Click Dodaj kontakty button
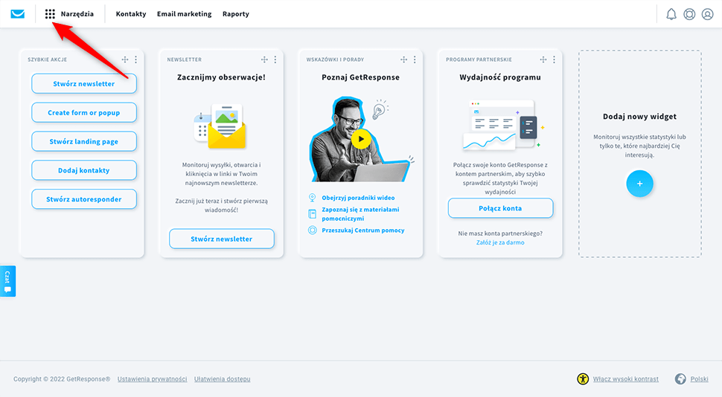The width and height of the screenshot is (722, 397). (x=84, y=170)
